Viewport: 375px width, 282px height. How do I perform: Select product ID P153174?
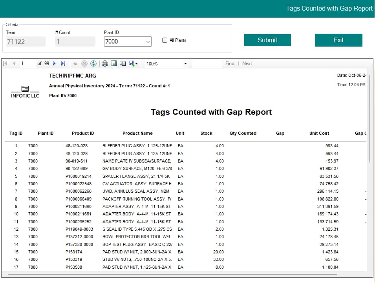click(74, 252)
